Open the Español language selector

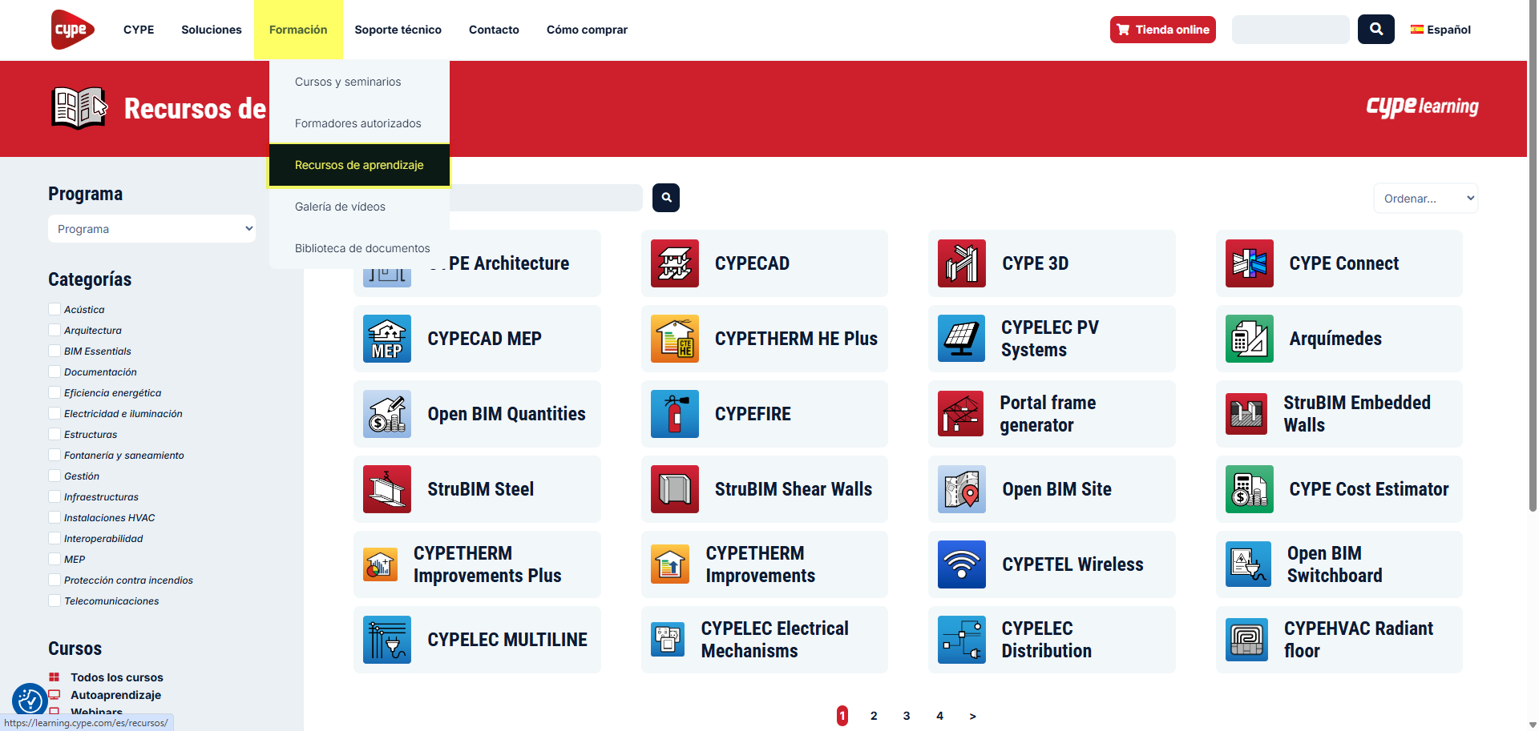[x=1440, y=30]
